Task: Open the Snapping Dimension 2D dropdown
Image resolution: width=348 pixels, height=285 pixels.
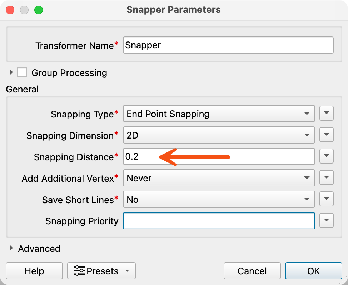Action: 219,135
